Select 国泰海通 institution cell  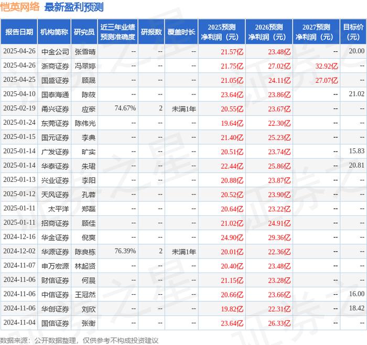tap(55, 94)
